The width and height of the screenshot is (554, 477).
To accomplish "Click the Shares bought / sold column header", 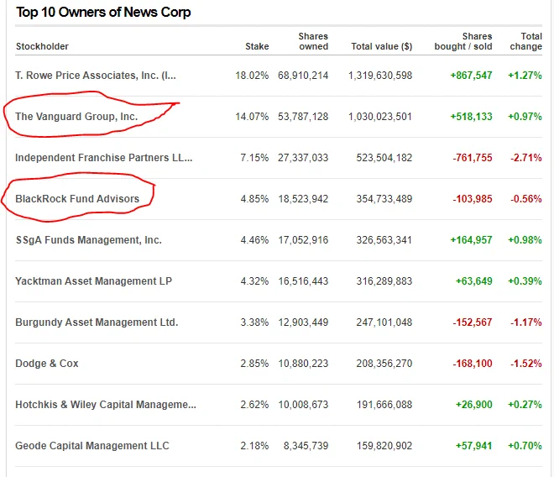I will click(x=463, y=41).
